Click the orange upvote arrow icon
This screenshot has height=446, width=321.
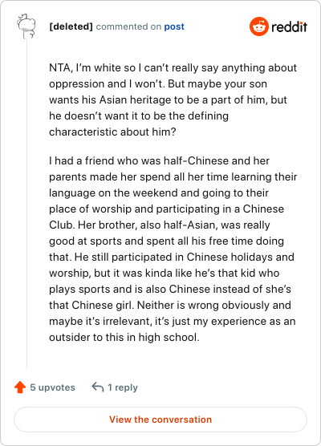[x=20, y=387]
